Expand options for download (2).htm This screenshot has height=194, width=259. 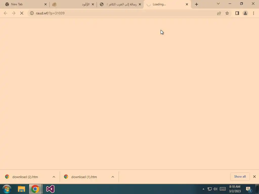pyautogui.click(x=54, y=177)
